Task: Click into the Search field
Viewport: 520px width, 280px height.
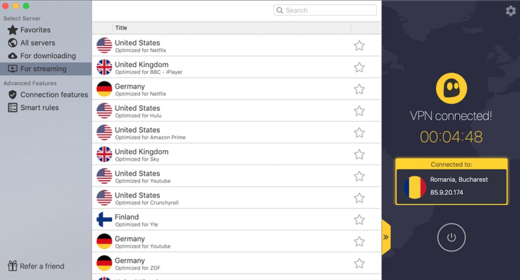Action: [x=329, y=10]
